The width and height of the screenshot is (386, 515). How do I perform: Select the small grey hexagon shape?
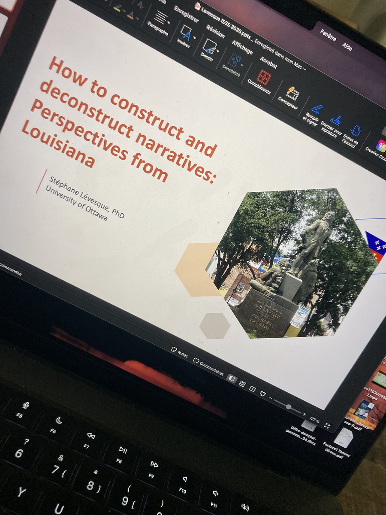214,326
